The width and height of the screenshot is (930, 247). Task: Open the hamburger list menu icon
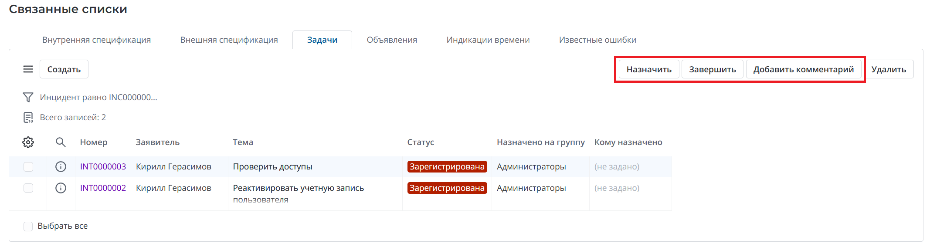point(28,69)
